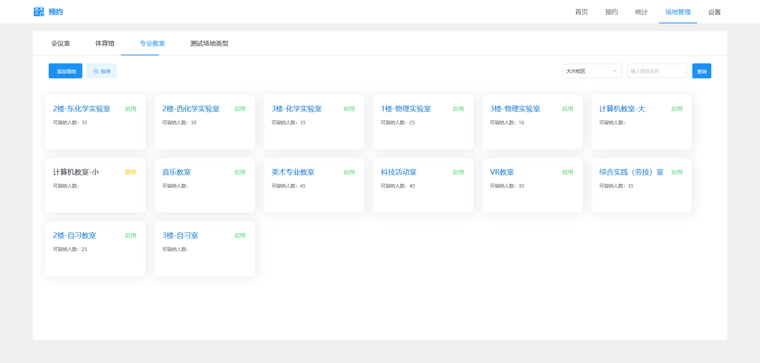
Task: Toggle the 启用 status of 2楼-东化学实验室
Action: [130, 109]
